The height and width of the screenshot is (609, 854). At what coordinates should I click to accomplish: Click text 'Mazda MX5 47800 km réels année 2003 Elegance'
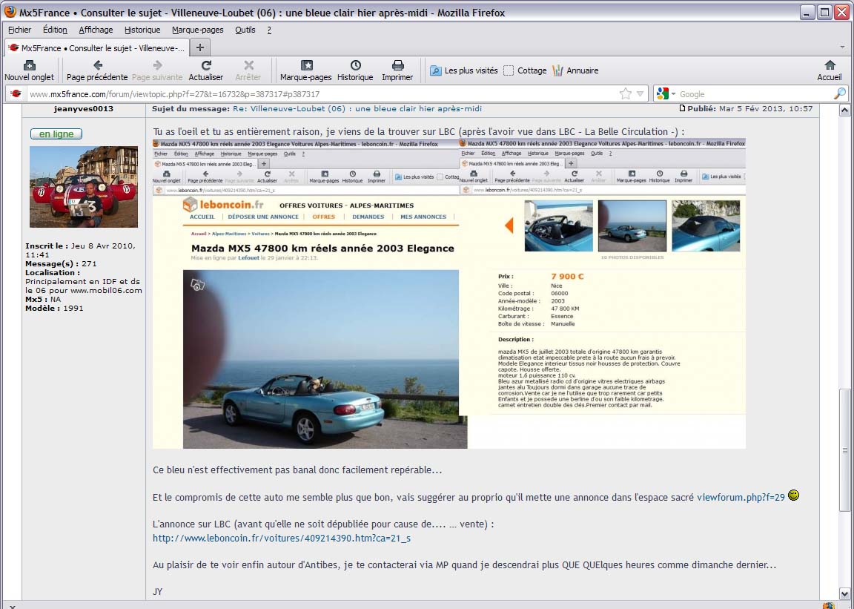pyautogui.click(x=322, y=248)
